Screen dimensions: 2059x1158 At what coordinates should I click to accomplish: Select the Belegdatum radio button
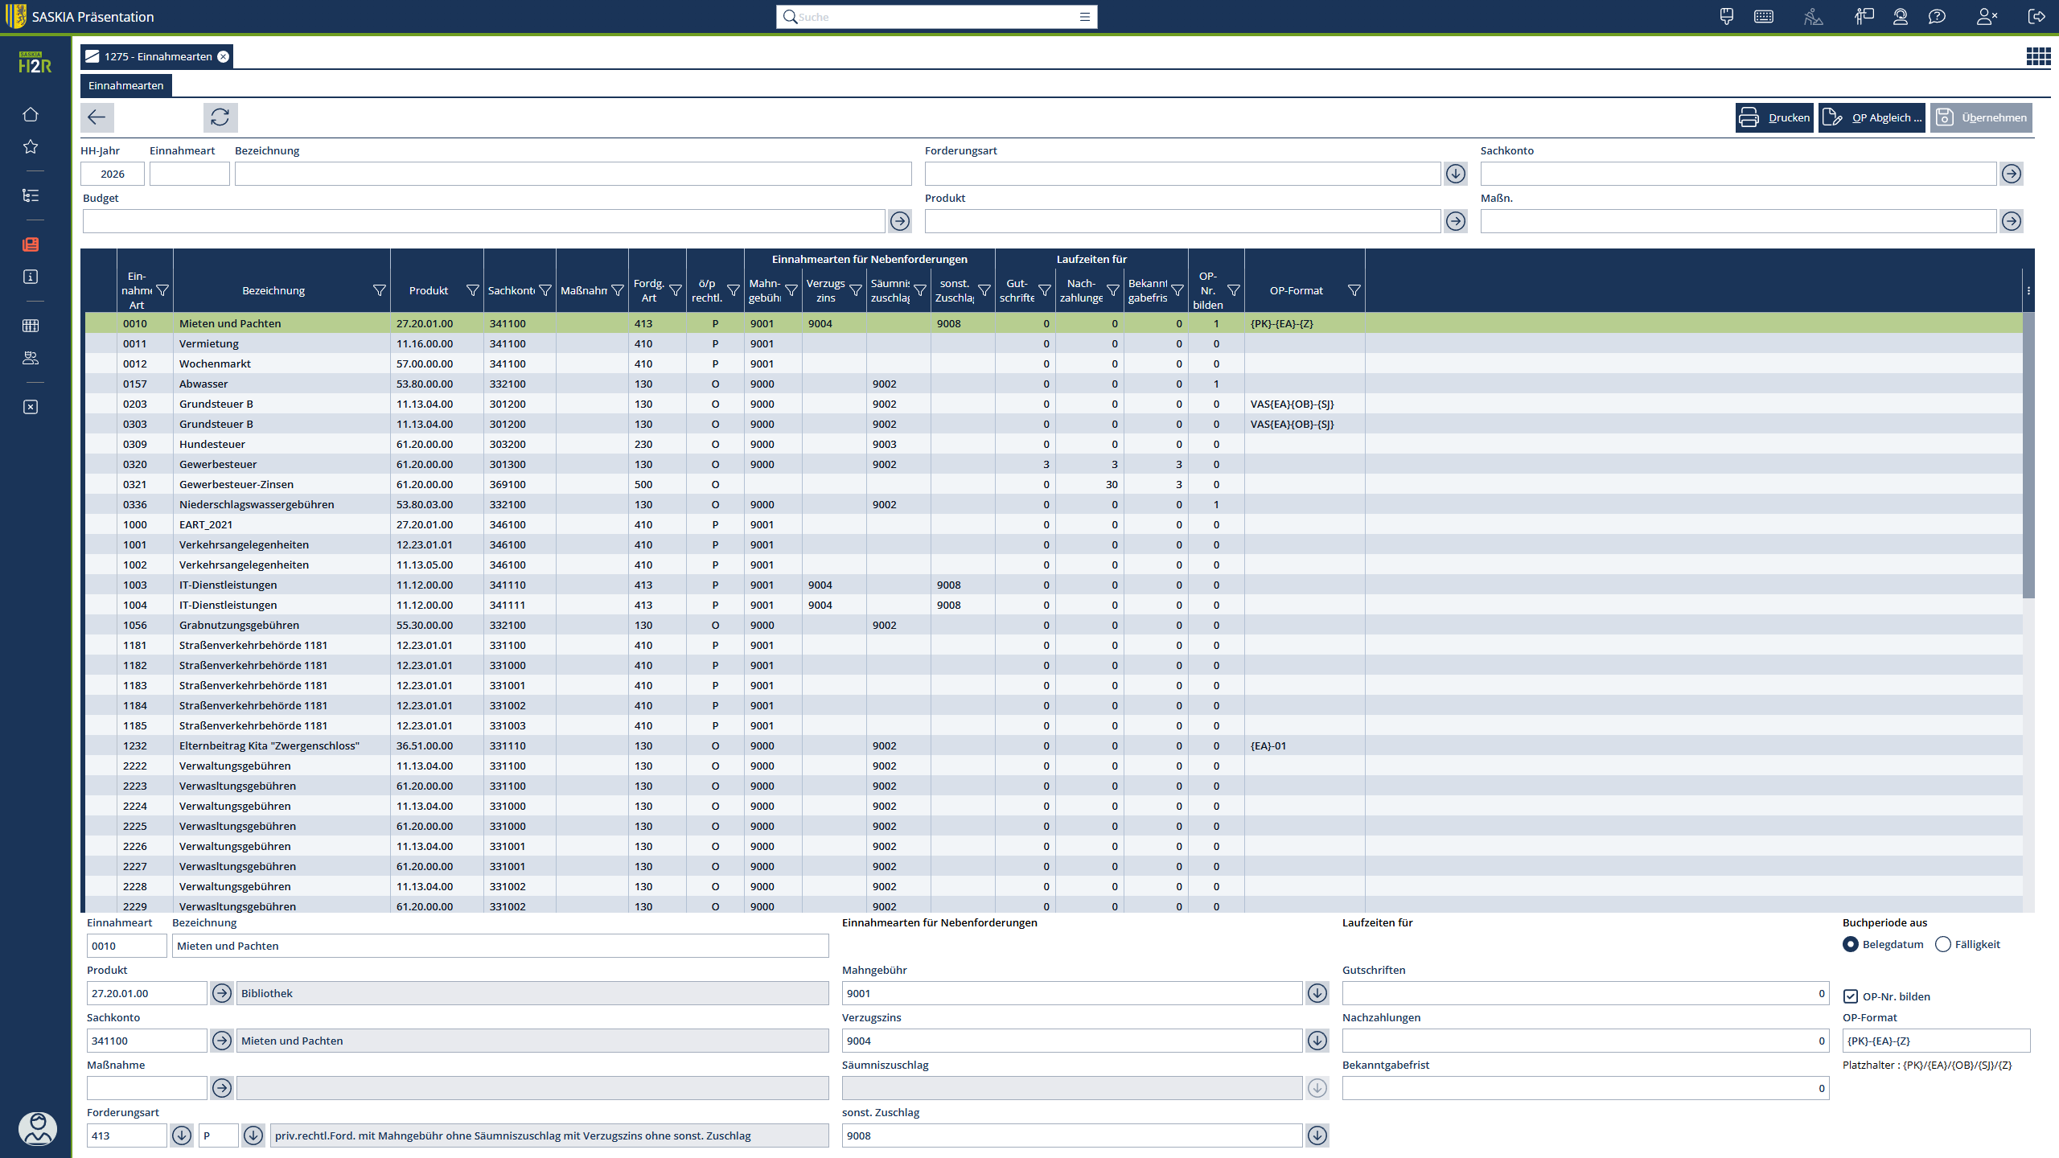tap(1851, 944)
